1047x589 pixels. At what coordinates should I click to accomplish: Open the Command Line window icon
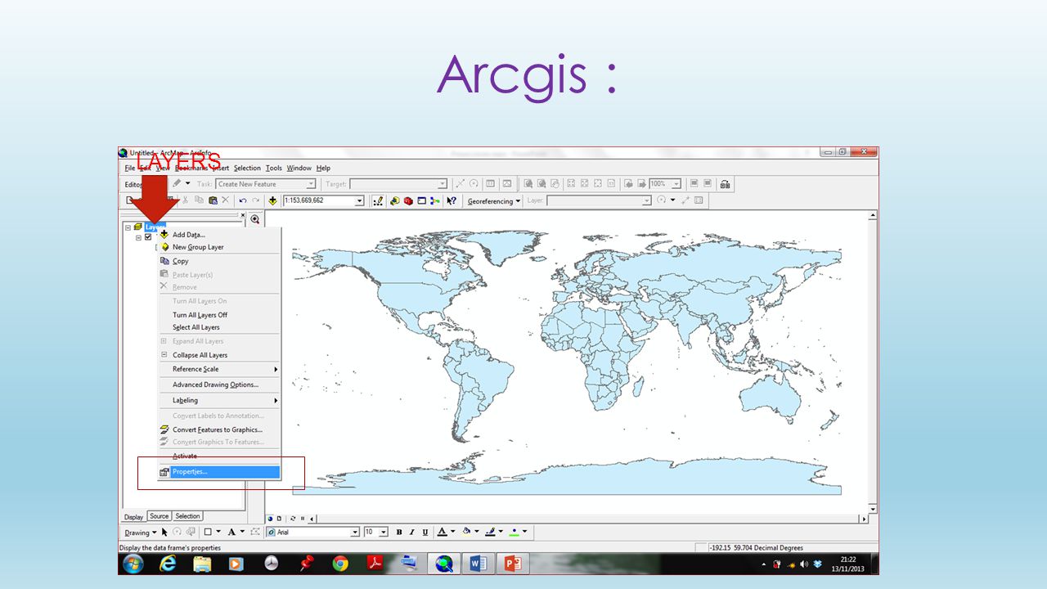coord(422,200)
